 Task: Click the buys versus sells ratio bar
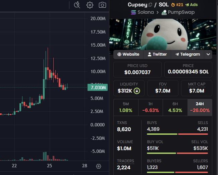[x=177, y=134]
